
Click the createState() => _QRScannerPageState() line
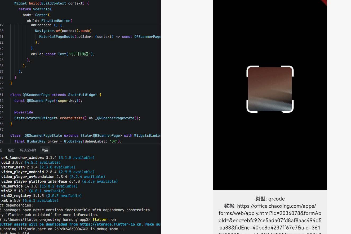[x=77, y=118]
